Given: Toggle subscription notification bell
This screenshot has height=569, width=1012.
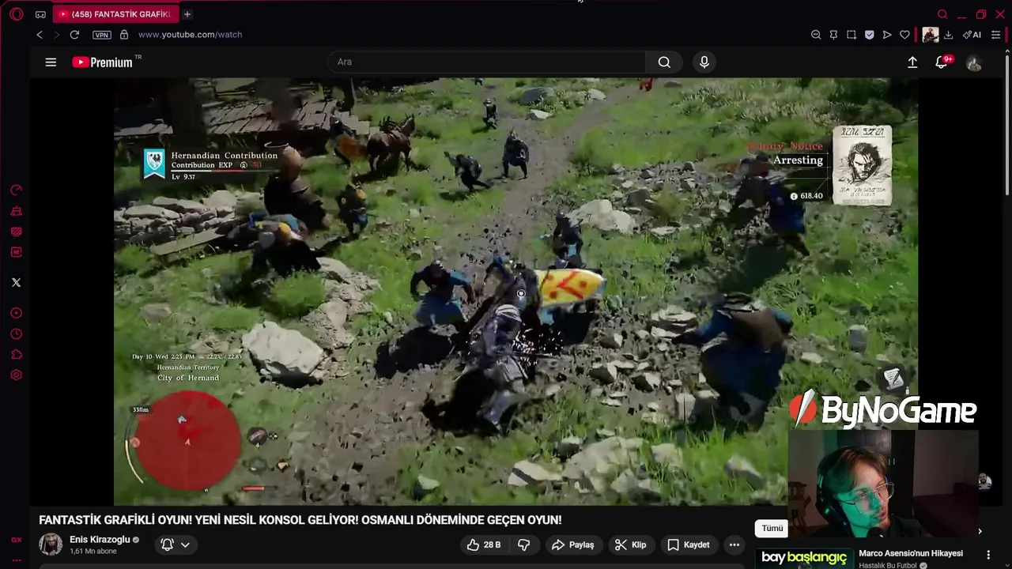Looking at the screenshot, I should [x=167, y=545].
